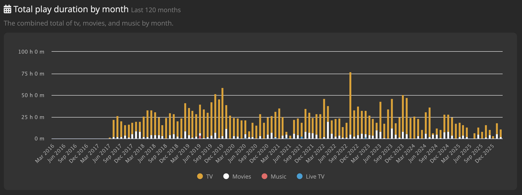Click the red Music segment in the Jun 2019 bar
522x195 pixels.
click(x=200, y=137)
